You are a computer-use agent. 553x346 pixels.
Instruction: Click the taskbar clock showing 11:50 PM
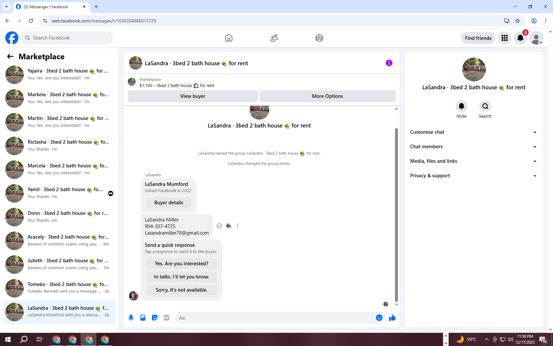coord(525,339)
